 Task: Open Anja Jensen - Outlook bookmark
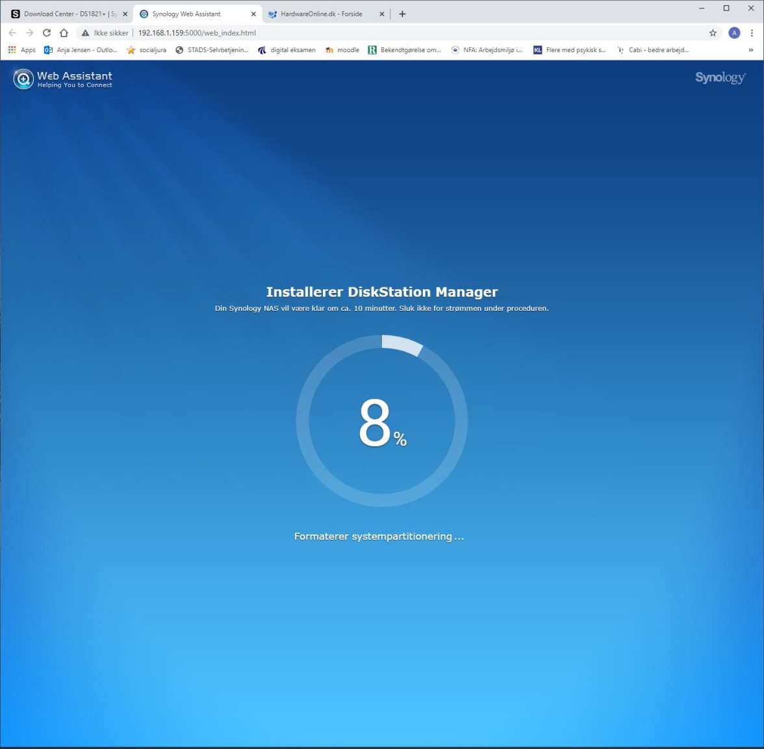tap(81, 49)
